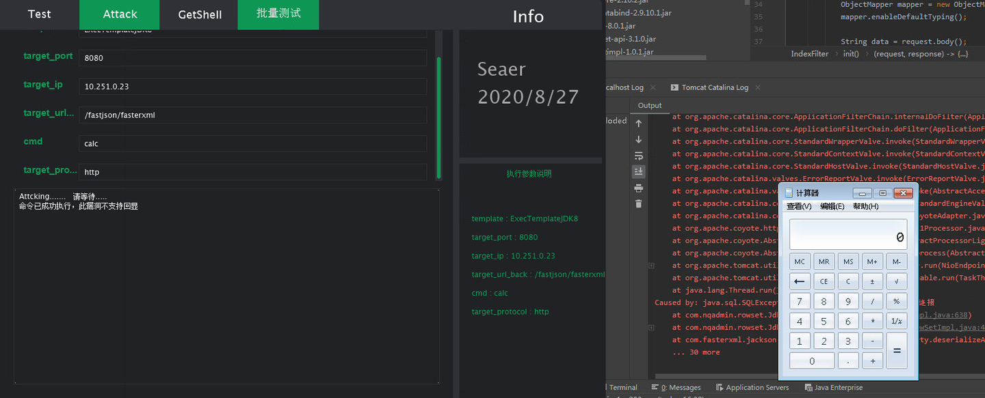Open the 批量测试 tab
This screenshot has width=985, height=398.
click(278, 14)
